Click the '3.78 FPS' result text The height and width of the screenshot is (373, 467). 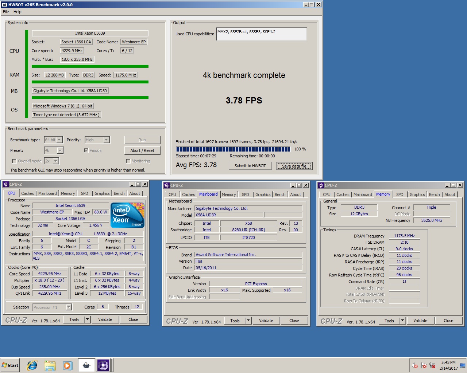(x=244, y=101)
